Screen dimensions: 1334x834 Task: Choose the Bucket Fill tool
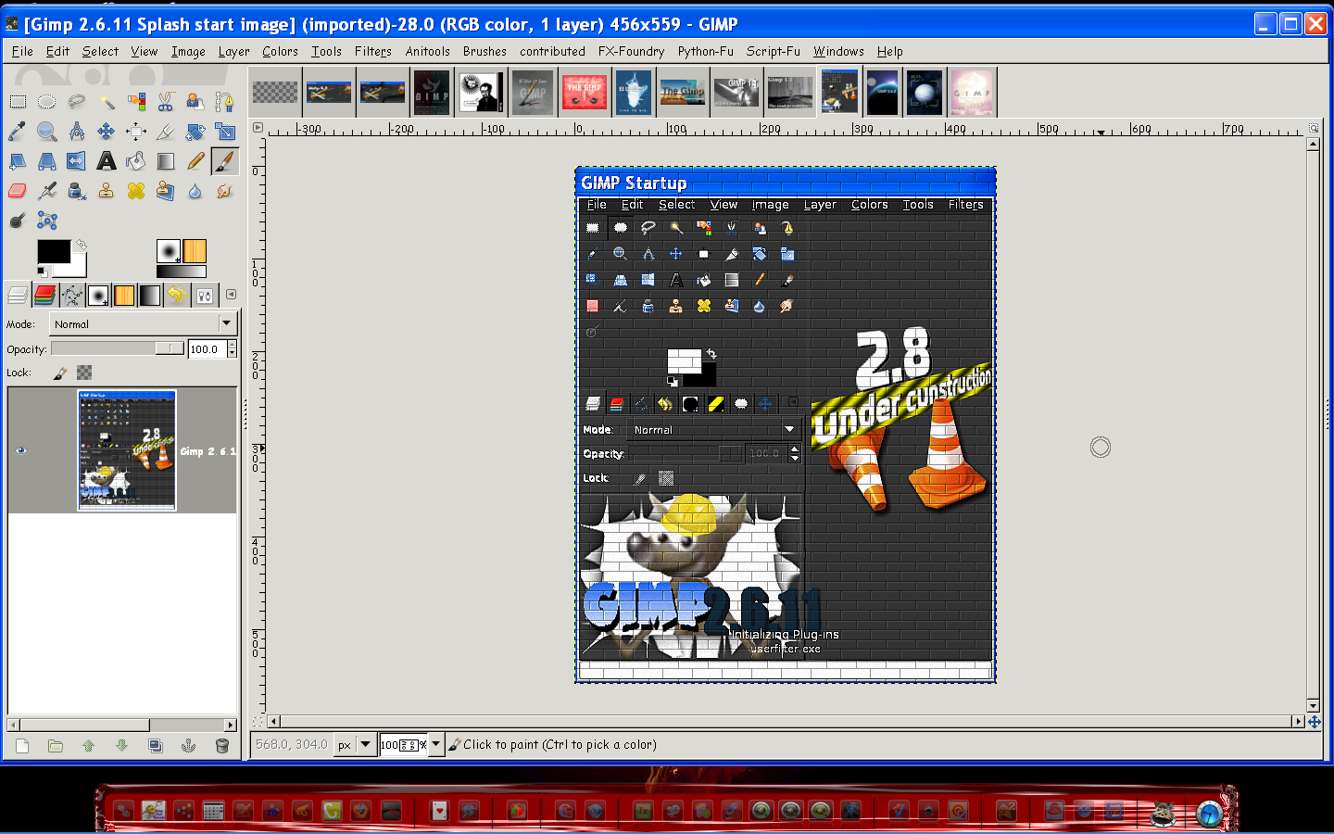(136, 161)
